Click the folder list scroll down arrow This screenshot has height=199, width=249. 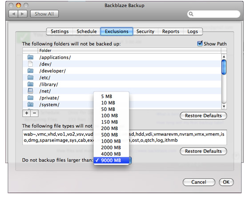224,106
